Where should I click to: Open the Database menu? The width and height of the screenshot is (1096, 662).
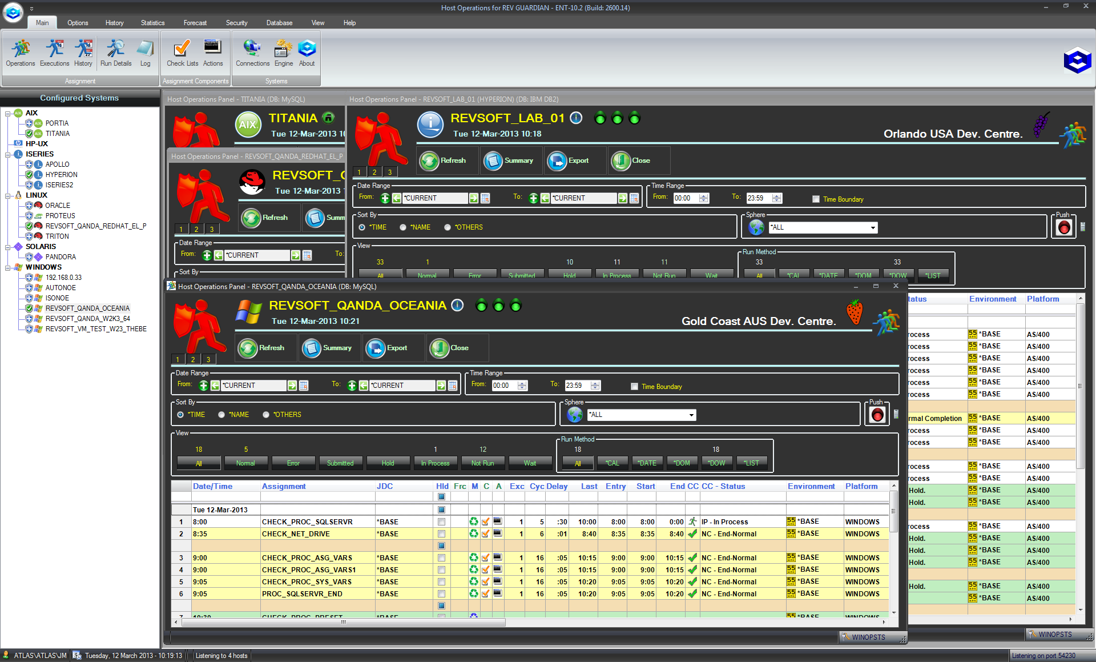(279, 23)
